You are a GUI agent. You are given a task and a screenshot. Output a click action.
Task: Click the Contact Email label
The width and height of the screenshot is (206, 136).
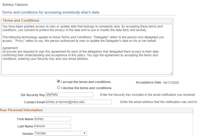34,102
